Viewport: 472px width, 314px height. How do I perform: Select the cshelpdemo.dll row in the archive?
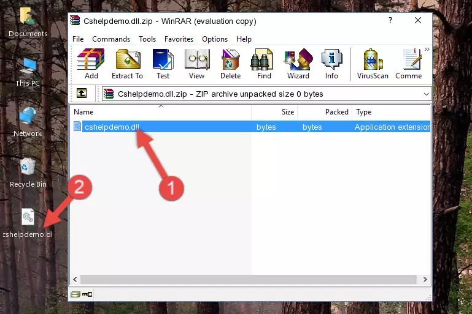[x=250, y=127]
